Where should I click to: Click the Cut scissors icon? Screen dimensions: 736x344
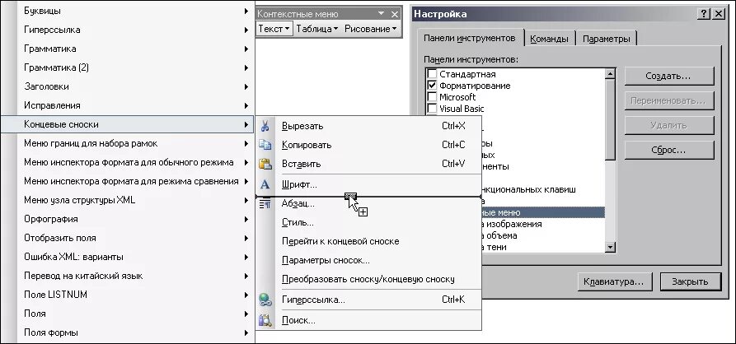265,126
